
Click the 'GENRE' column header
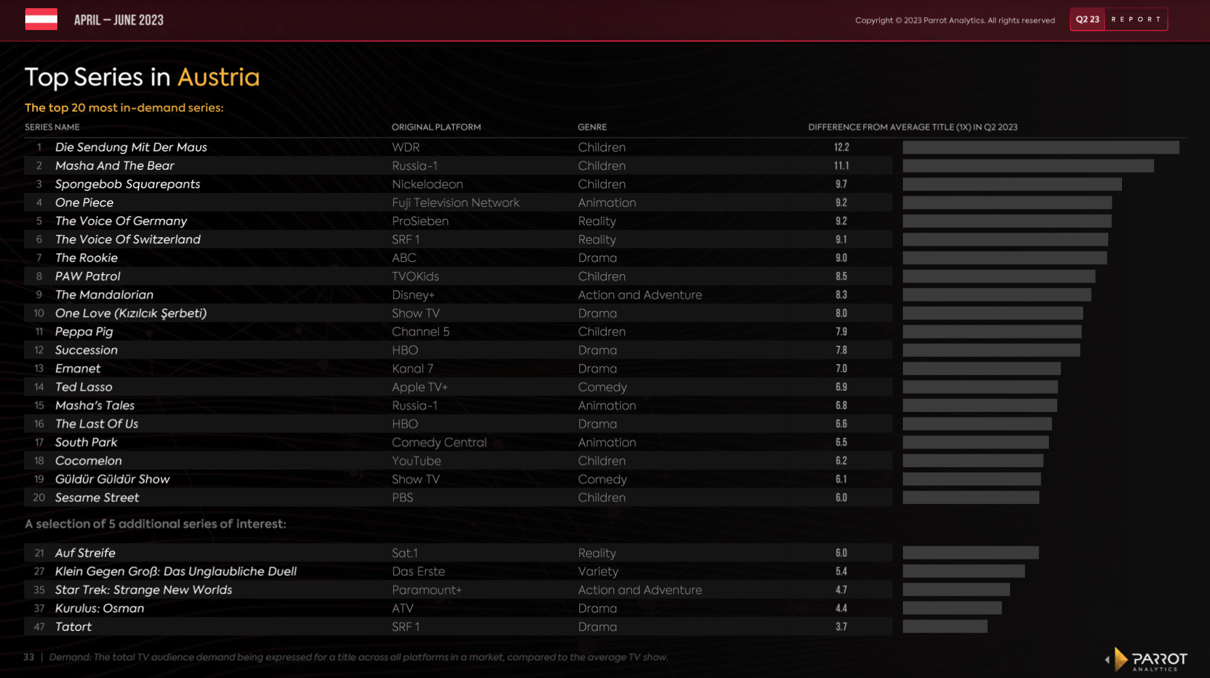592,127
